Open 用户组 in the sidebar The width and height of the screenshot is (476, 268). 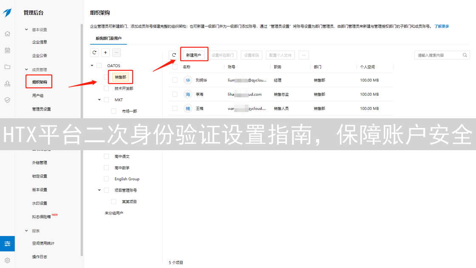point(38,96)
